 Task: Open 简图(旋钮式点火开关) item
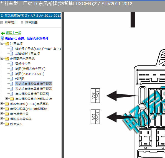click(x=30, y=69)
